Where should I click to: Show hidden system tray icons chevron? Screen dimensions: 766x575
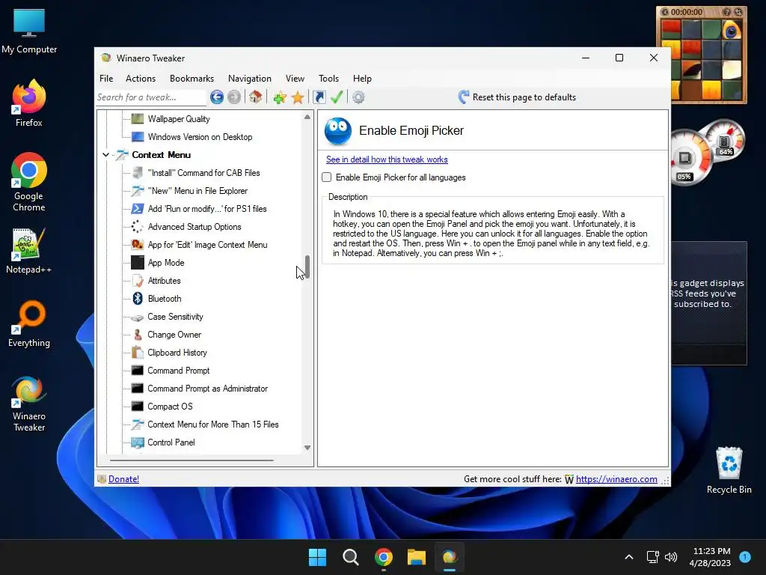[628, 557]
